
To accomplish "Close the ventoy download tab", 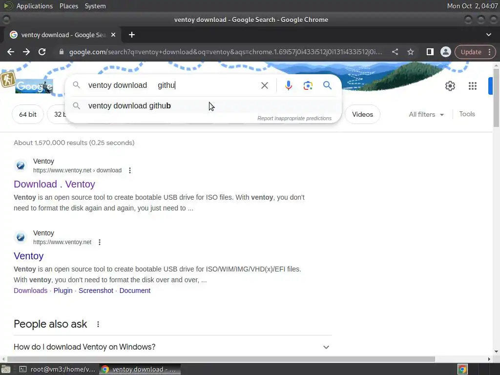I will (113, 35).
